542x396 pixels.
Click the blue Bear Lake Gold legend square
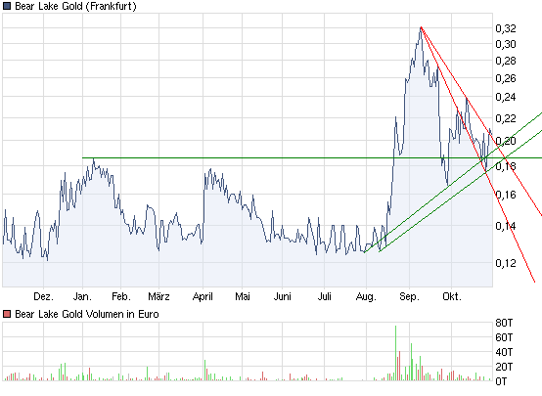click(7, 6)
